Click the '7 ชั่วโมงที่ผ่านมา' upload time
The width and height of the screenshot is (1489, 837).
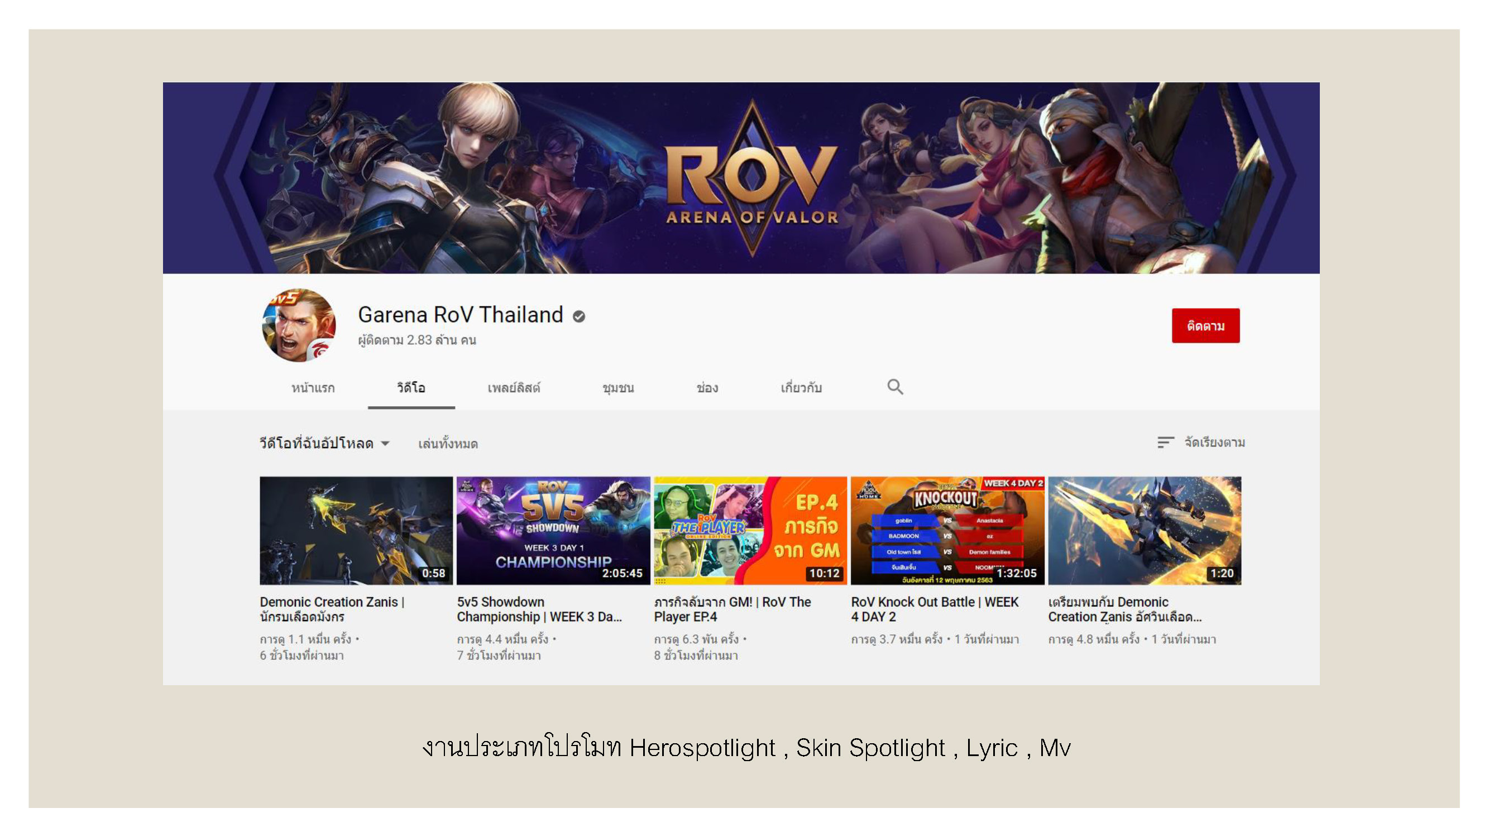tap(499, 656)
